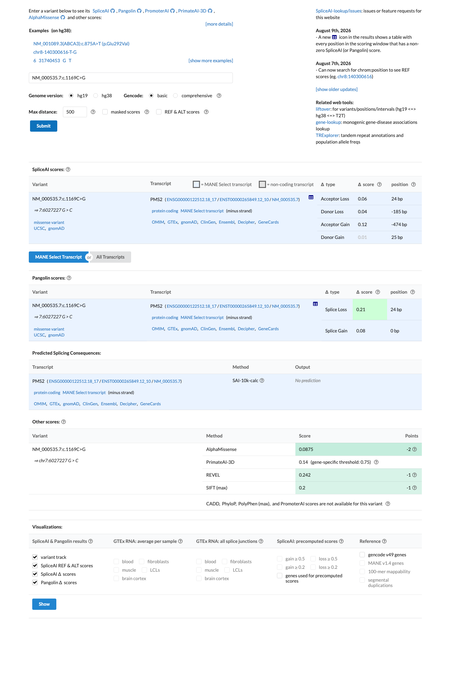The width and height of the screenshot is (455, 688).
Task: Open the TRExplorer tool link
Action: pos(327,135)
